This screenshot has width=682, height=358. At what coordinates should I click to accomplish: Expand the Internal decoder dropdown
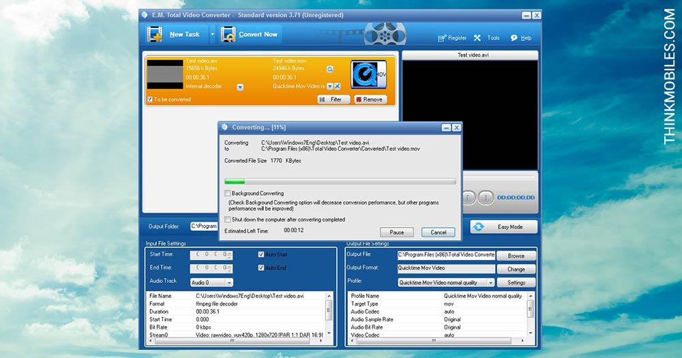coord(239,87)
